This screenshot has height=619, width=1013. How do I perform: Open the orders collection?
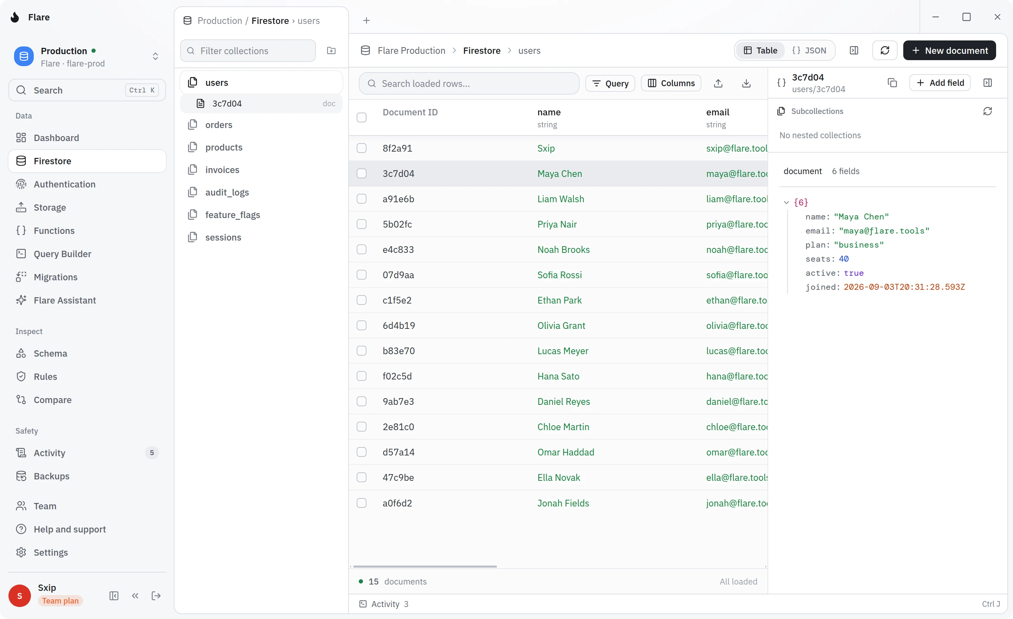(x=261, y=125)
